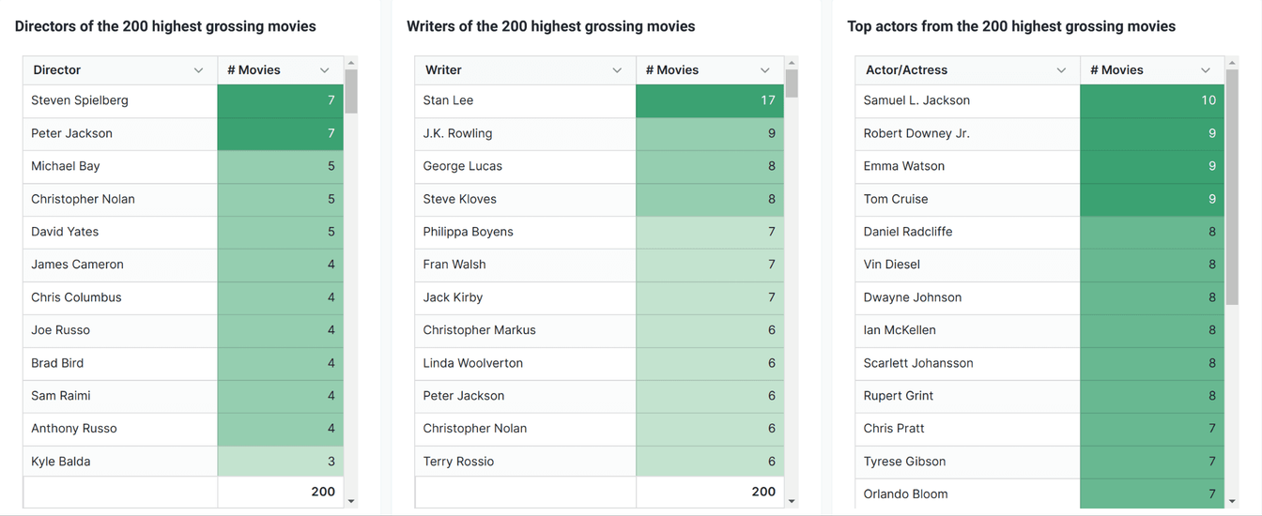
Task: Click the Directors table scrollbar thumb
Action: tap(351, 92)
